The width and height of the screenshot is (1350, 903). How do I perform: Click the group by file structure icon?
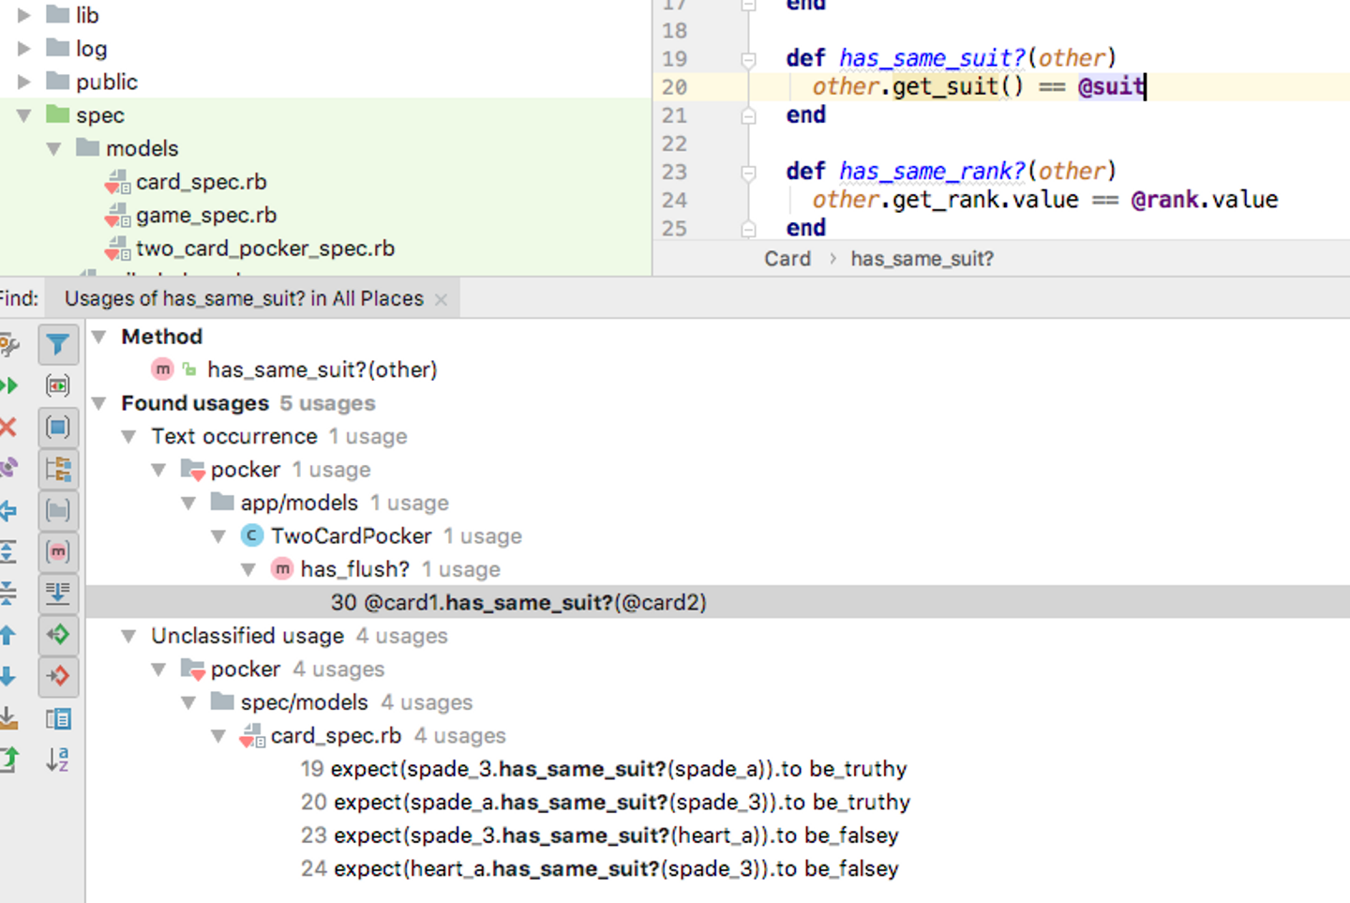(57, 469)
